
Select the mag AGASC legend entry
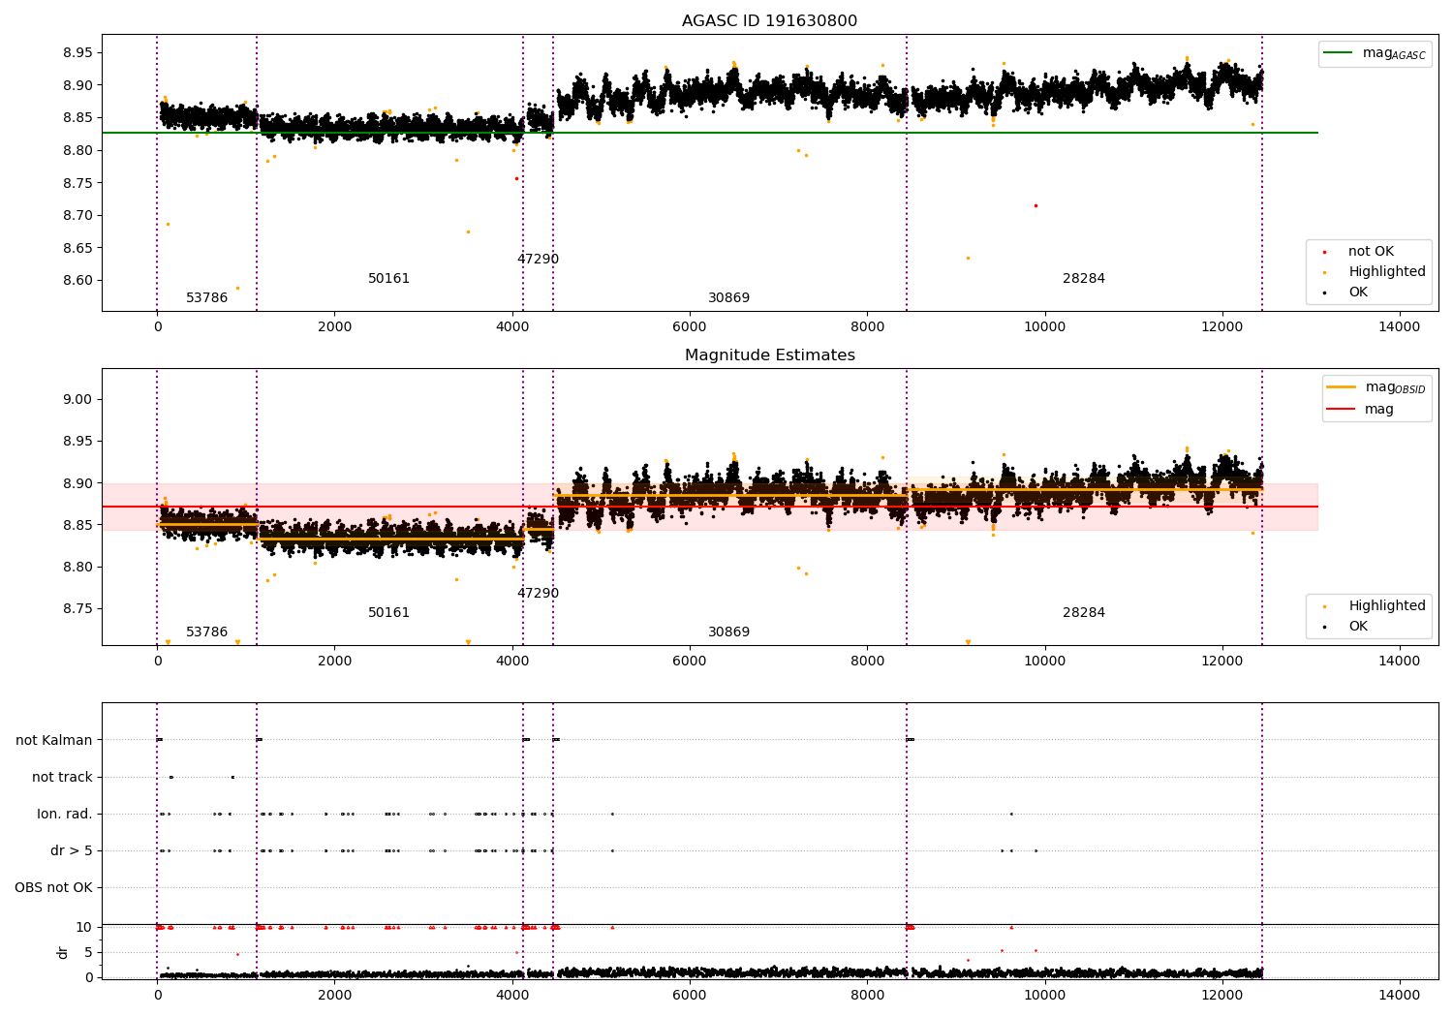[1376, 53]
